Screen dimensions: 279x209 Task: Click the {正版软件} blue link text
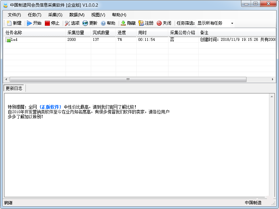click(50, 107)
